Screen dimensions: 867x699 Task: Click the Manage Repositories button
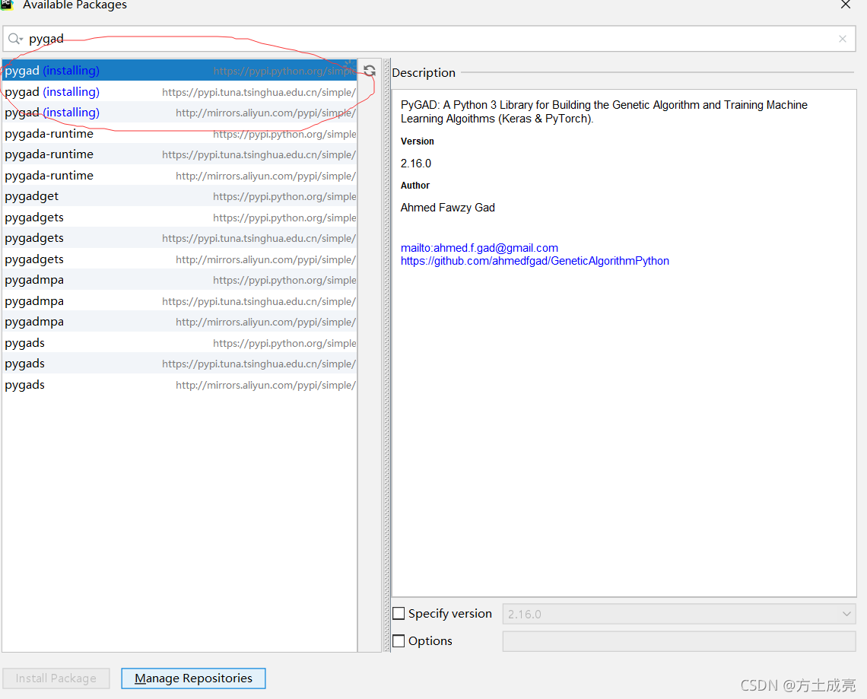click(193, 678)
